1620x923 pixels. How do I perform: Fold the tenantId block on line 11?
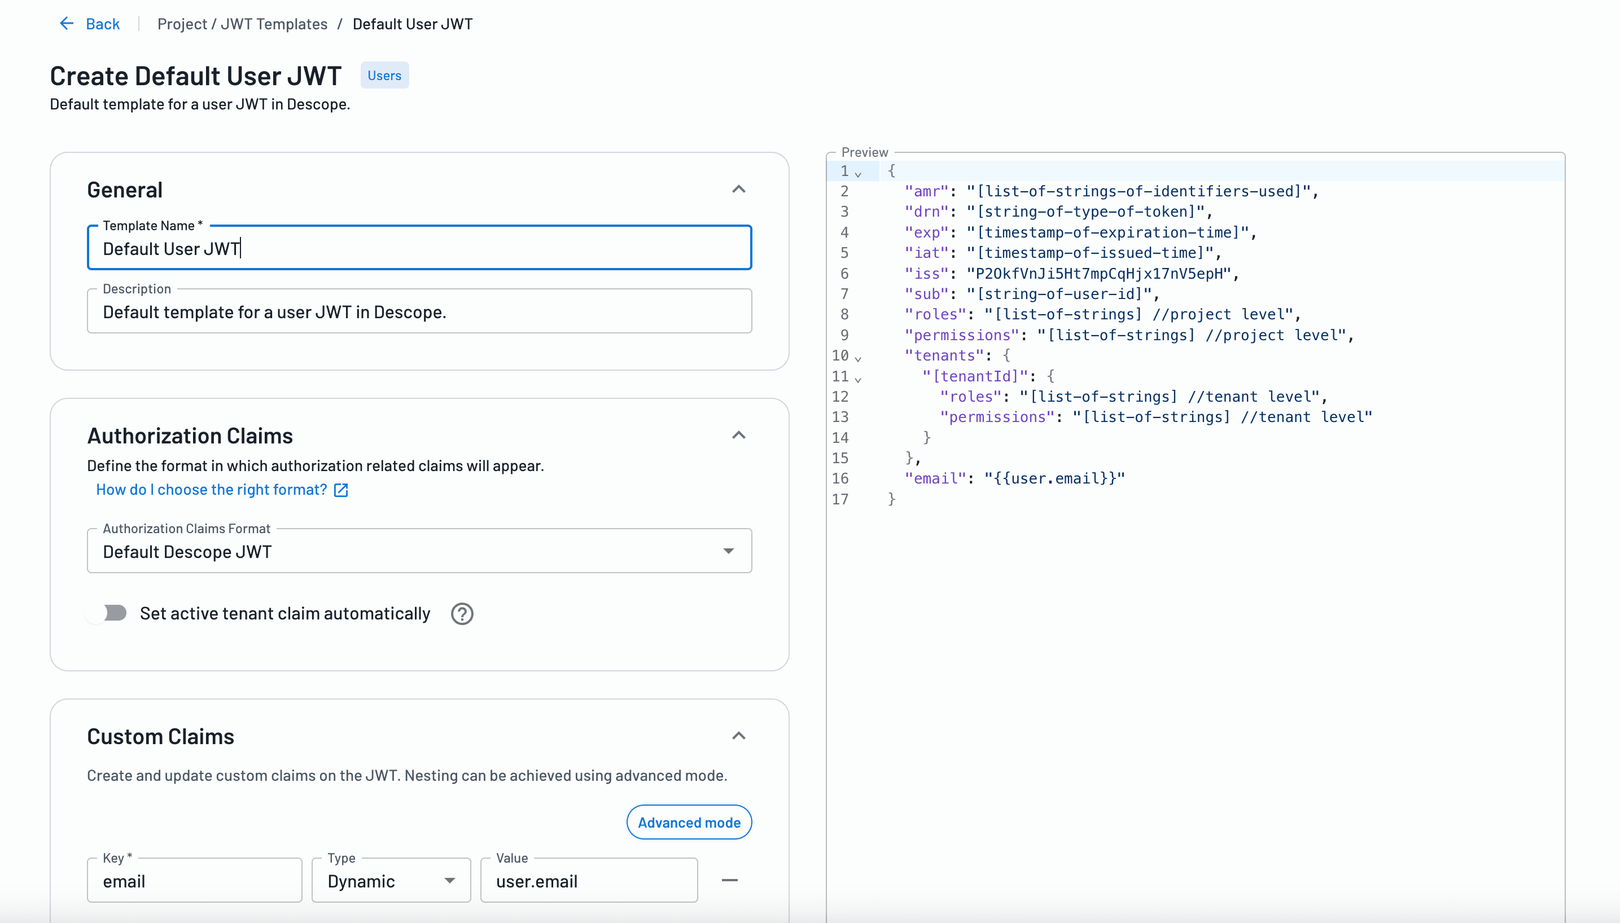859,379
